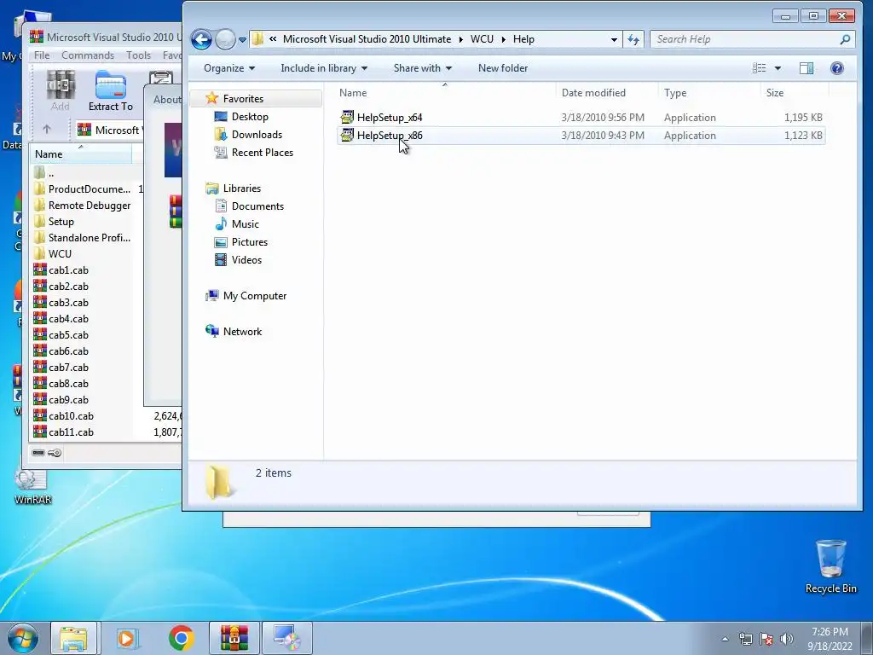
Task: Open the More view options arrow
Action: point(778,68)
